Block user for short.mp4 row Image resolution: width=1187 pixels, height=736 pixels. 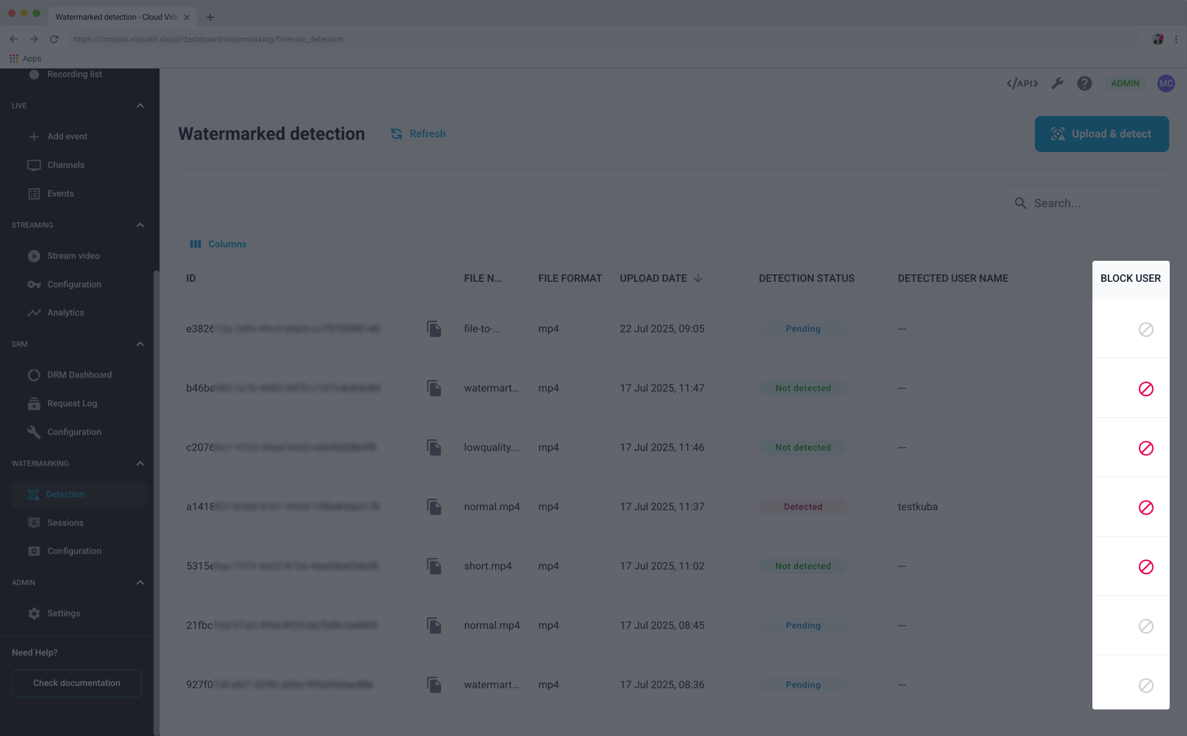point(1146,567)
